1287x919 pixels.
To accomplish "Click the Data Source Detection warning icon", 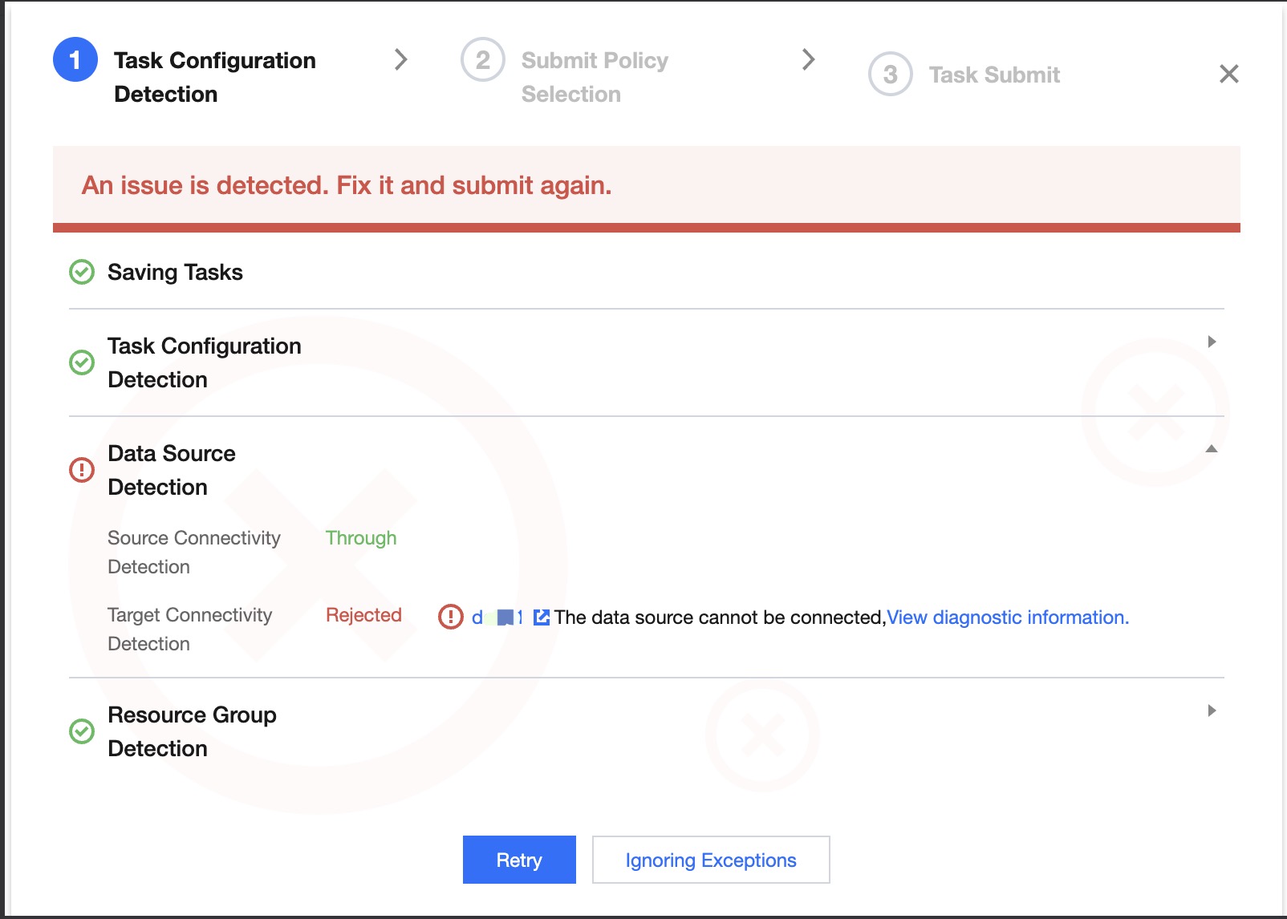I will pos(81,469).
